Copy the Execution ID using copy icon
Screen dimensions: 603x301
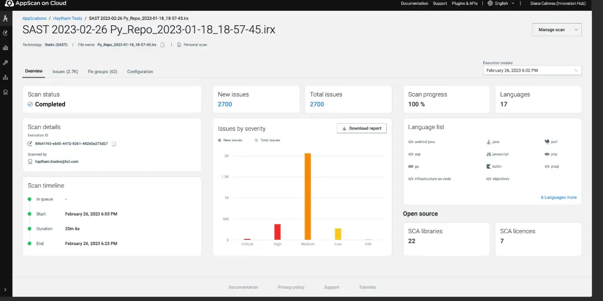click(114, 144)
